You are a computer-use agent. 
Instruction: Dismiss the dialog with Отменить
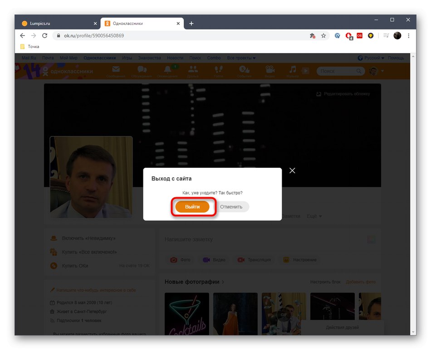[x=232, y=206]
